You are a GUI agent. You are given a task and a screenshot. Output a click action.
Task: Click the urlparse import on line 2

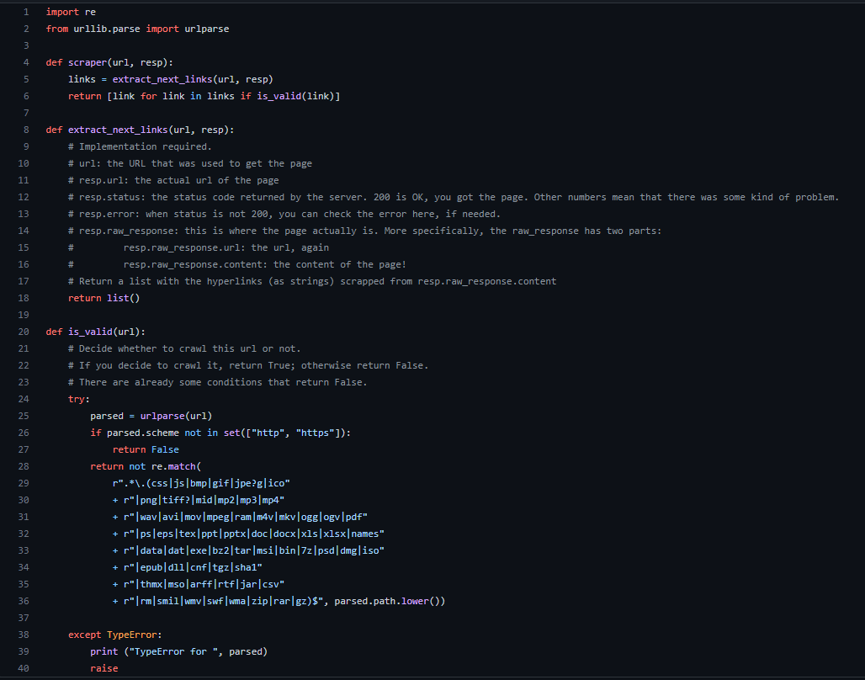(206, 28)
